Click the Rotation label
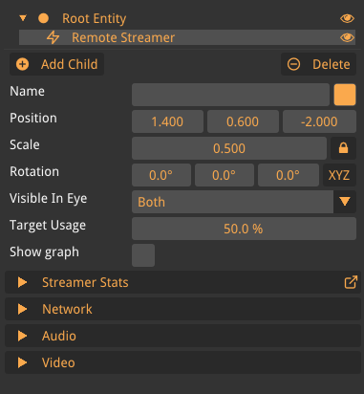The width and height of the screenshot is (364, 394). (34, 172)
